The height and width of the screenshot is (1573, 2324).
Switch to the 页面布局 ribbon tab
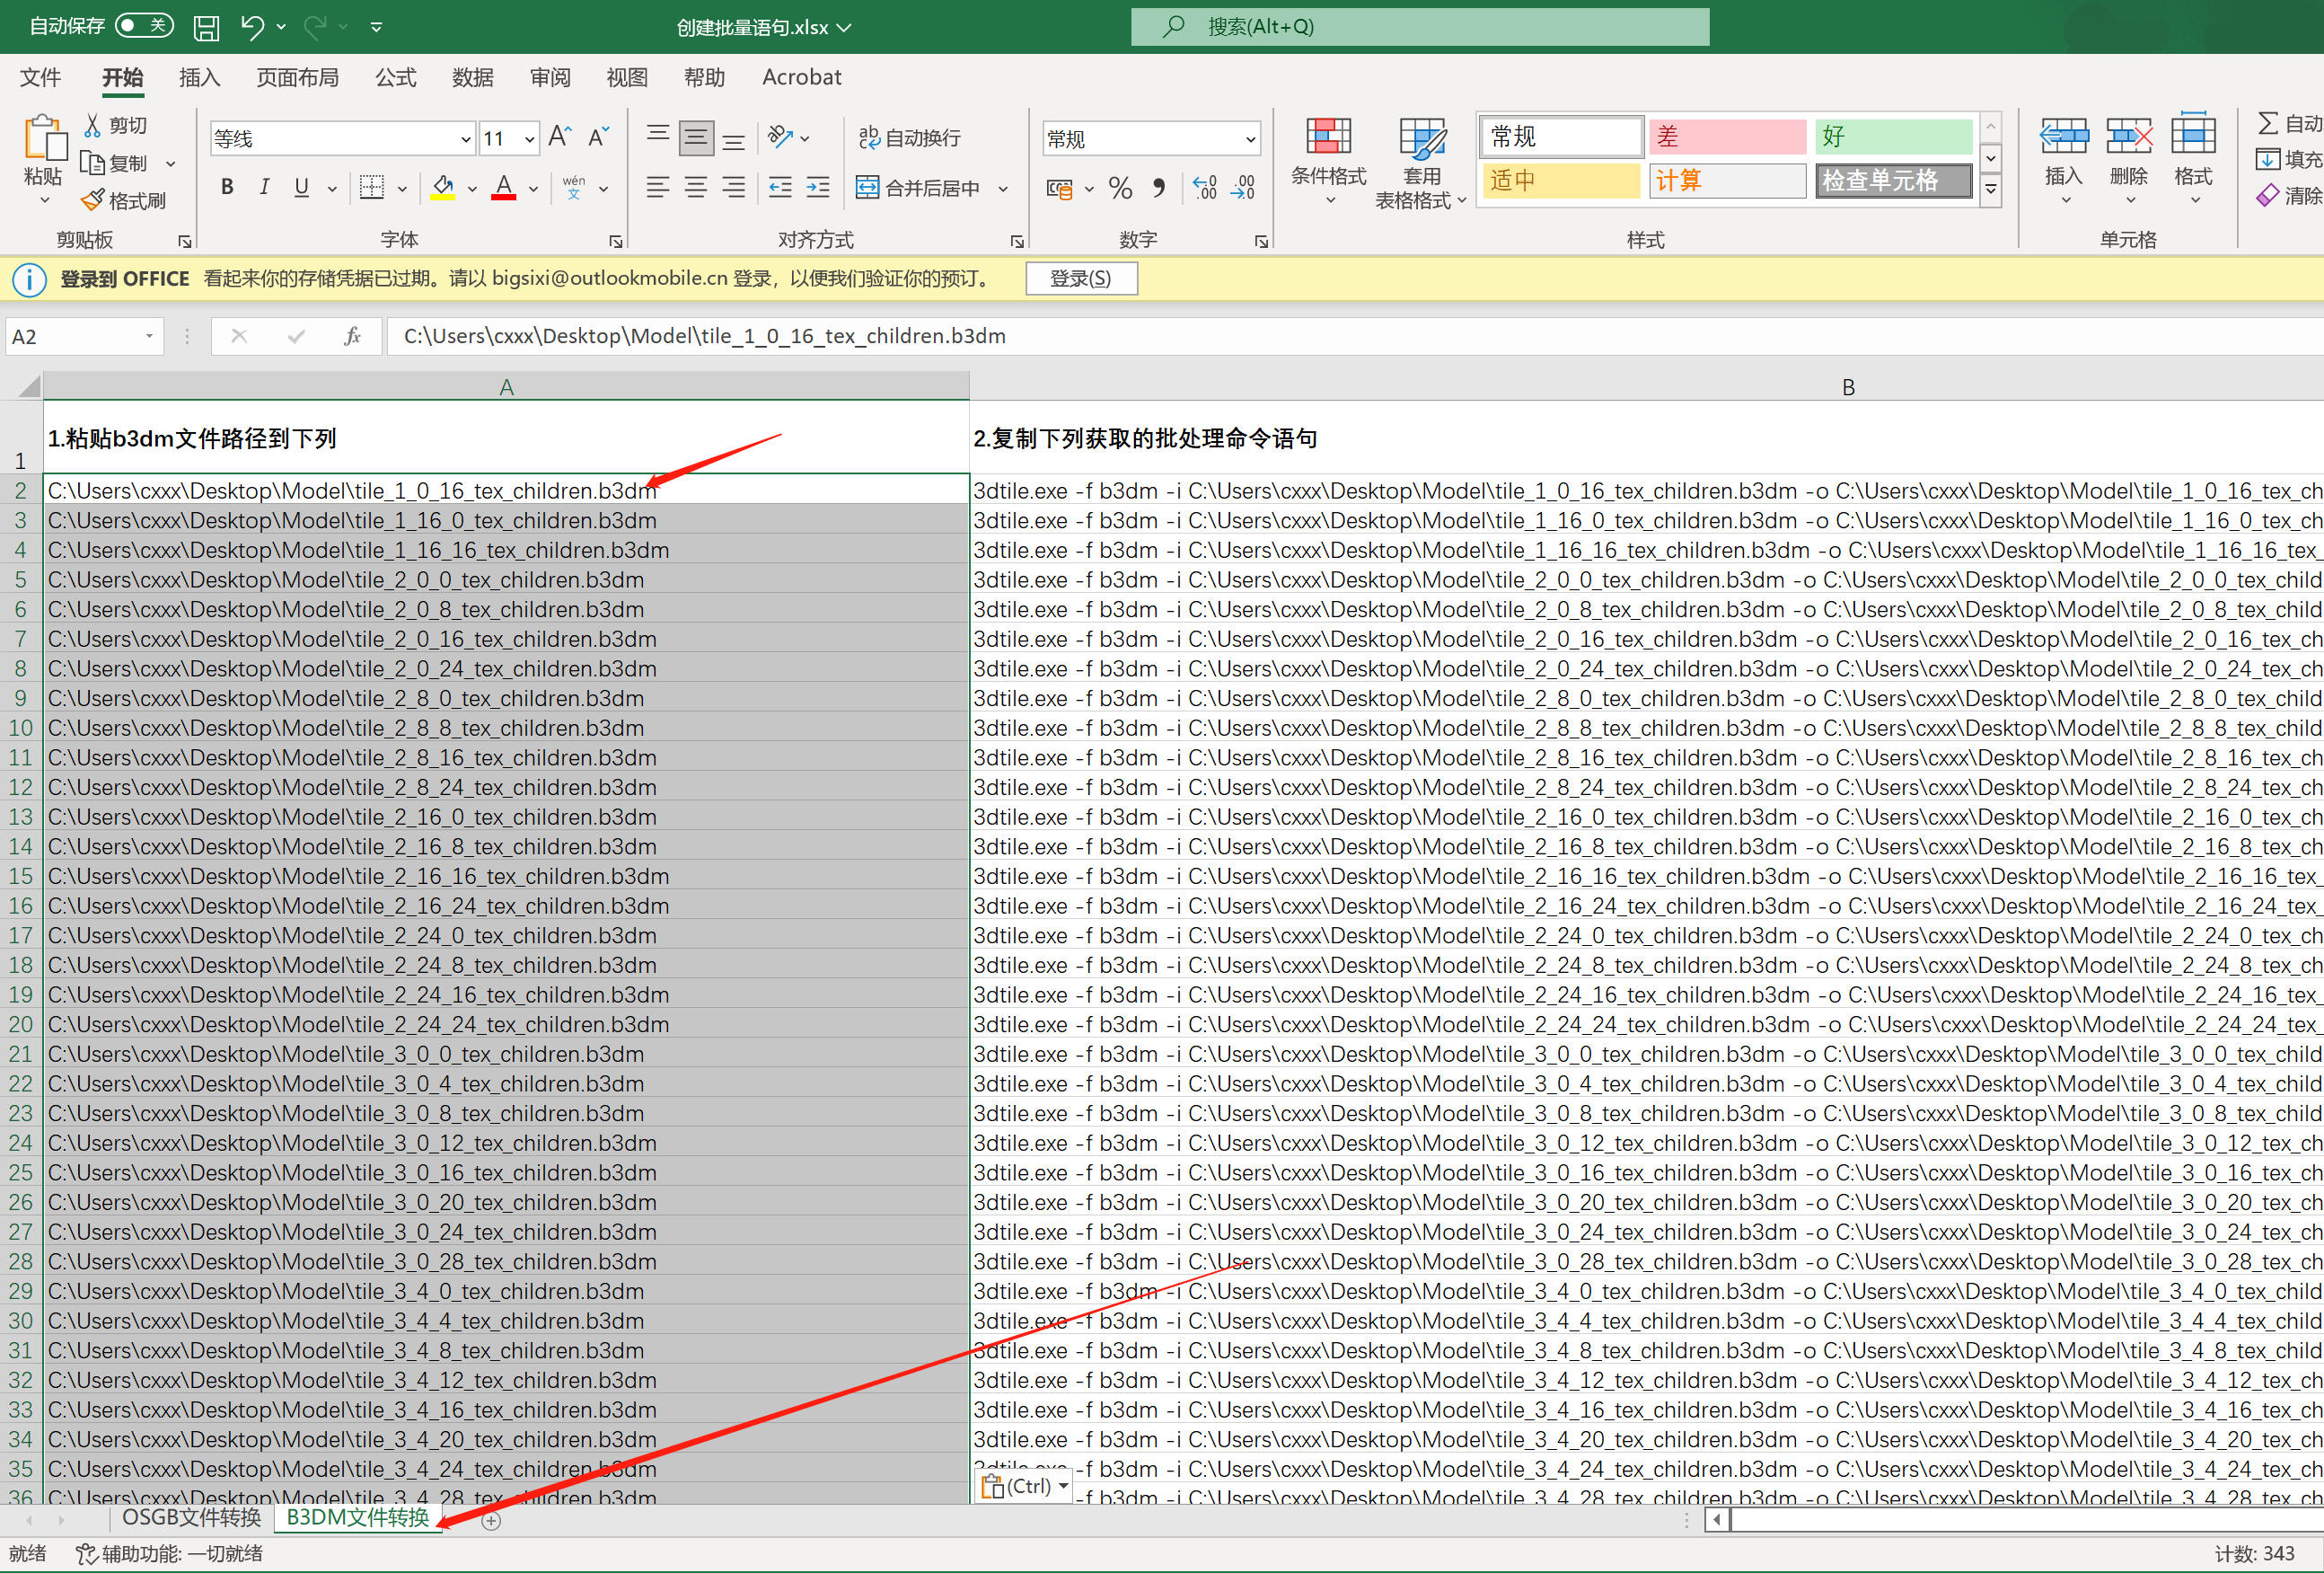(x=297, y=77)
